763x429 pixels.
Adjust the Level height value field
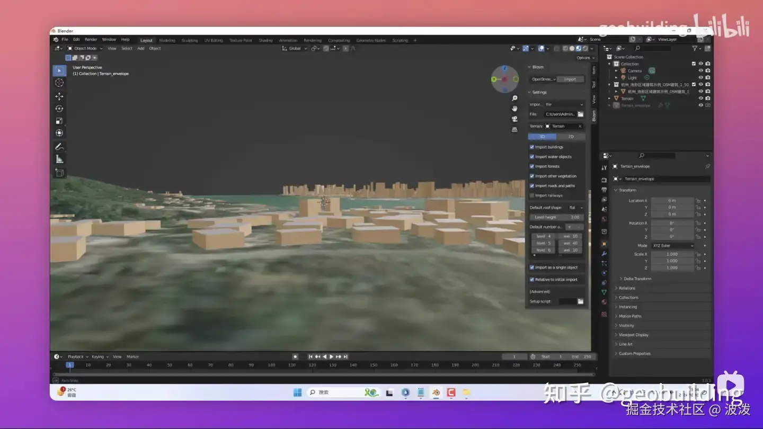click(556, 217)
